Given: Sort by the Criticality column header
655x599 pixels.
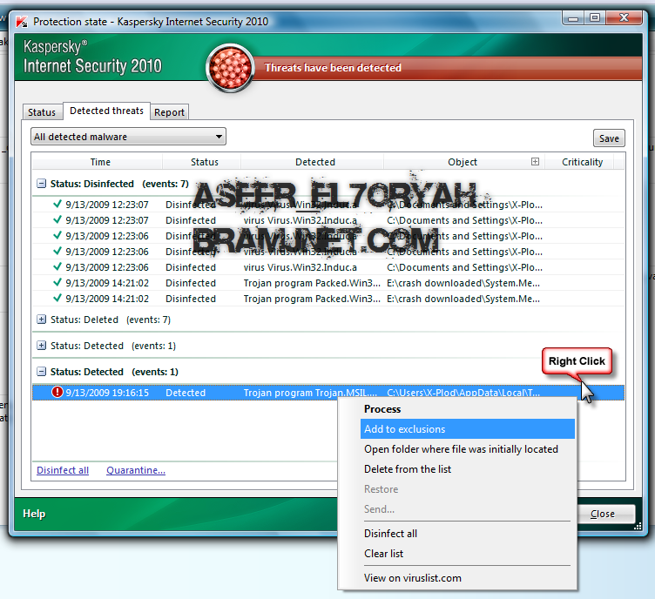Looking at the screenshot, I should click(x=582, y=162).
